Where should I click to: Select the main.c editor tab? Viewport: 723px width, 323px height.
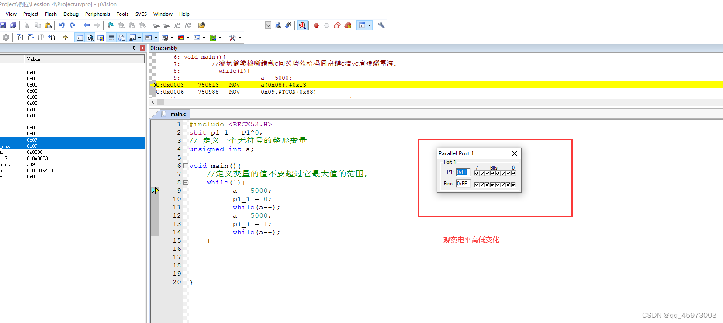[x=174, y=114]
